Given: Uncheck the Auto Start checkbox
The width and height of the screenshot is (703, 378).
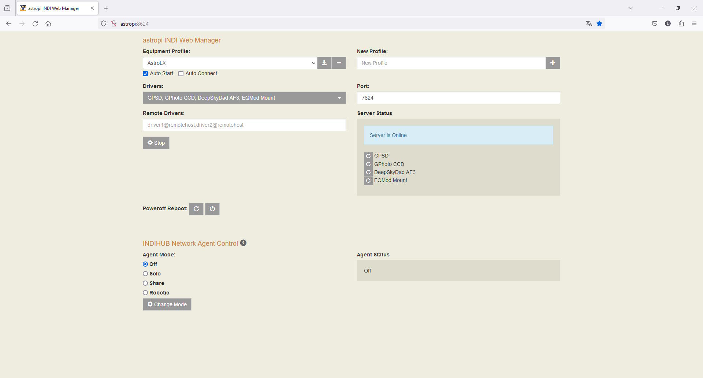Looking at the screenshot, I should [145, 74].
